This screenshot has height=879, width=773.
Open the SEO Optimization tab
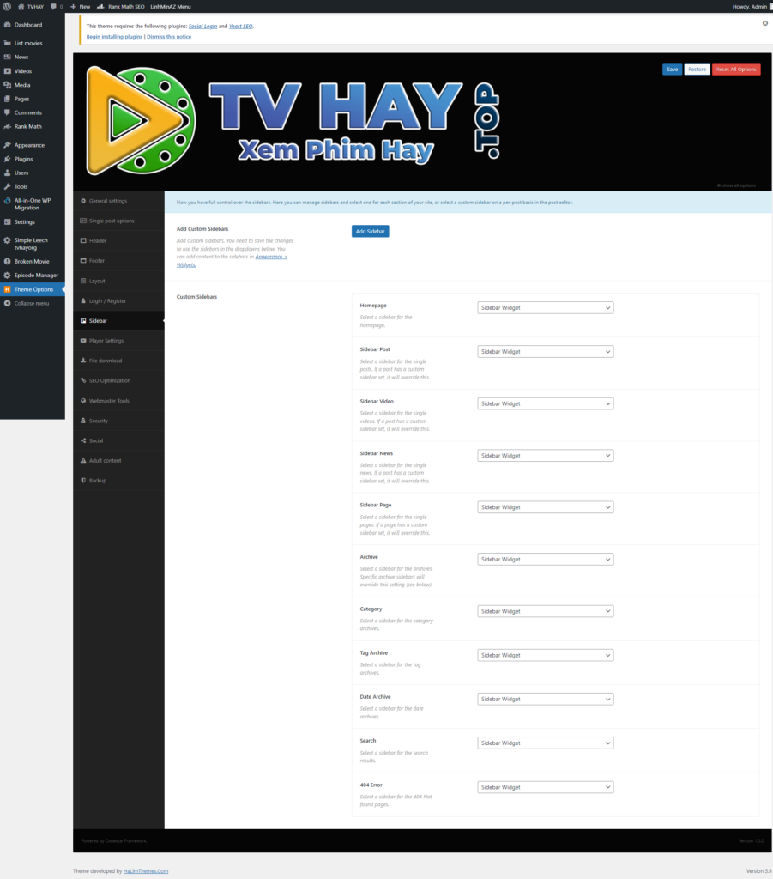[118, 380]
